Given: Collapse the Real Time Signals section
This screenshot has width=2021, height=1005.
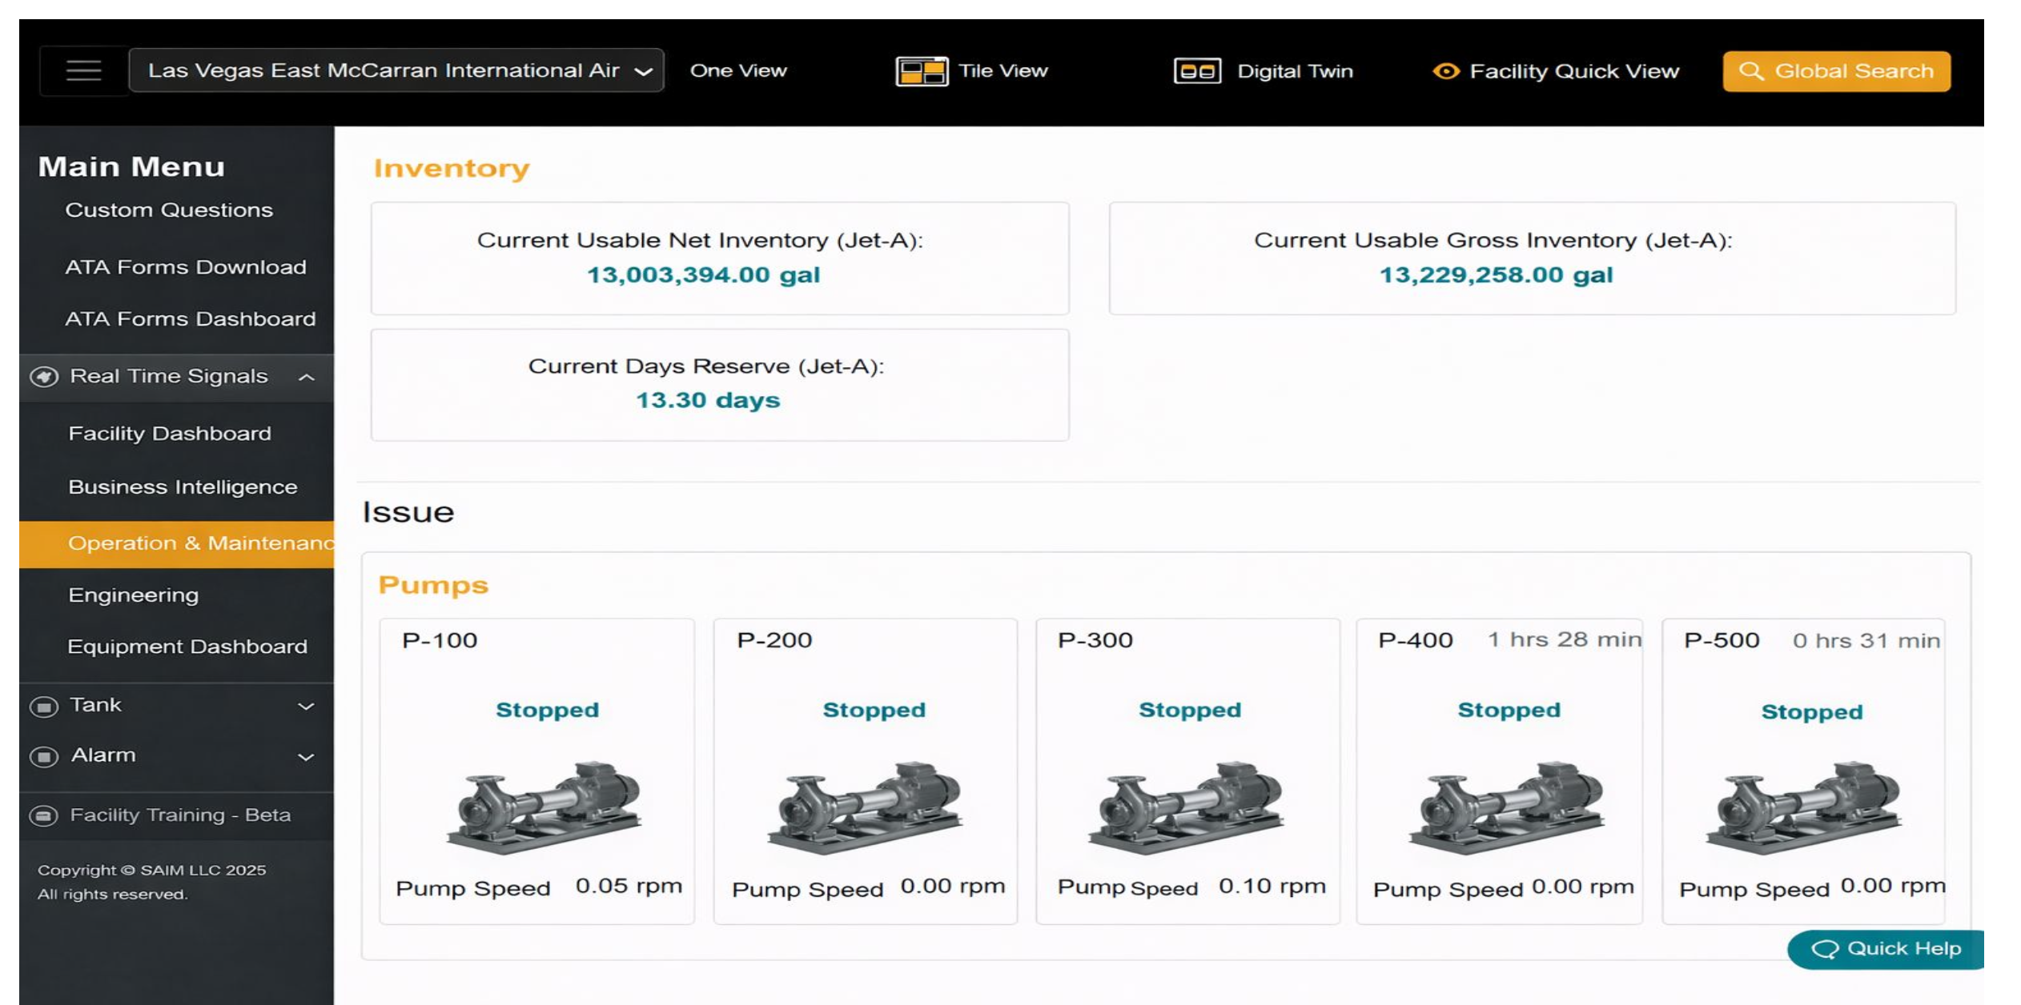Looking at the screenshot, I should point(307,376).
